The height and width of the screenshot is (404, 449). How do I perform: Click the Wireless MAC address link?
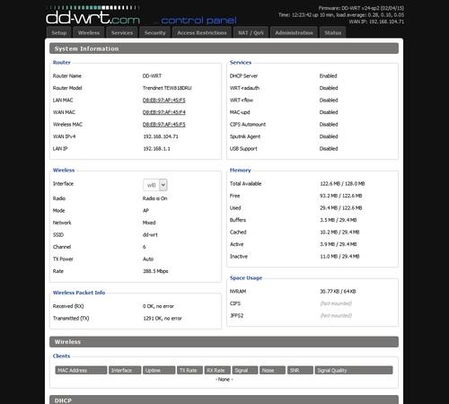164,125
